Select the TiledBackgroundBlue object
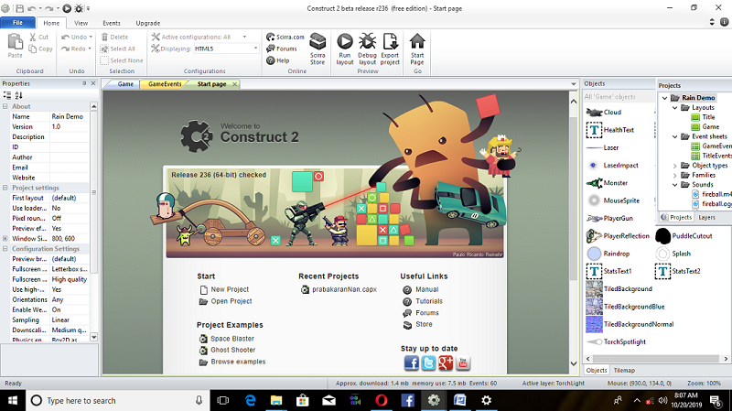Viewport: 732px width, 411px height. pos(626,307)
